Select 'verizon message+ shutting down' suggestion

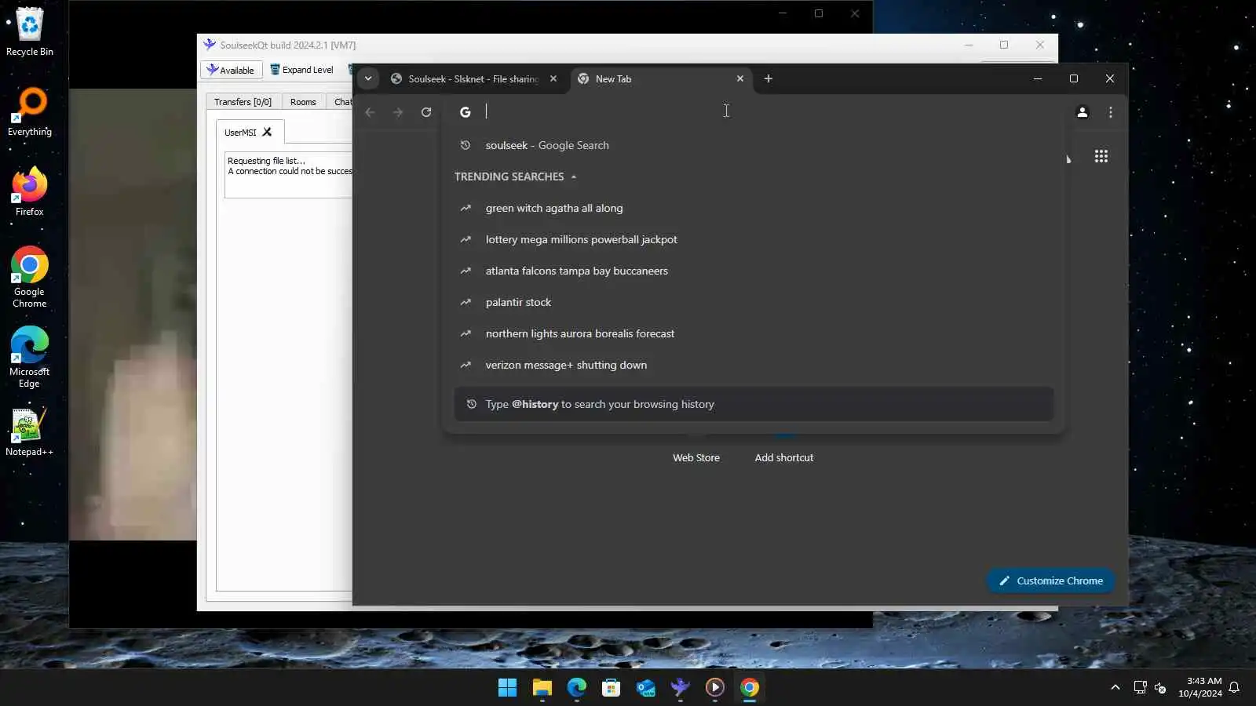pos(754,365)
